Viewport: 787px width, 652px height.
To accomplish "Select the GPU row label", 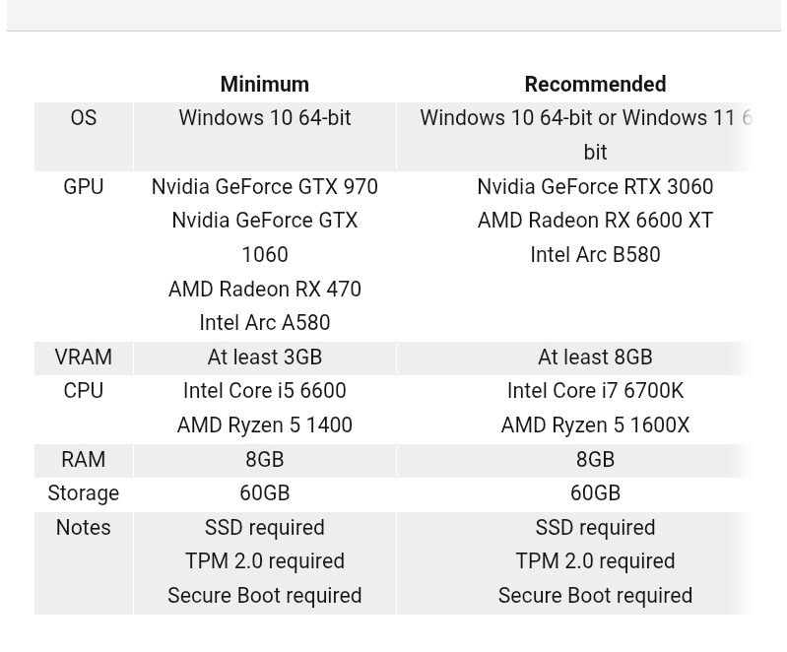I will coord(84,187).
